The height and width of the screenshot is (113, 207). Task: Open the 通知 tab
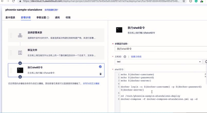click(x=57, y=17)
